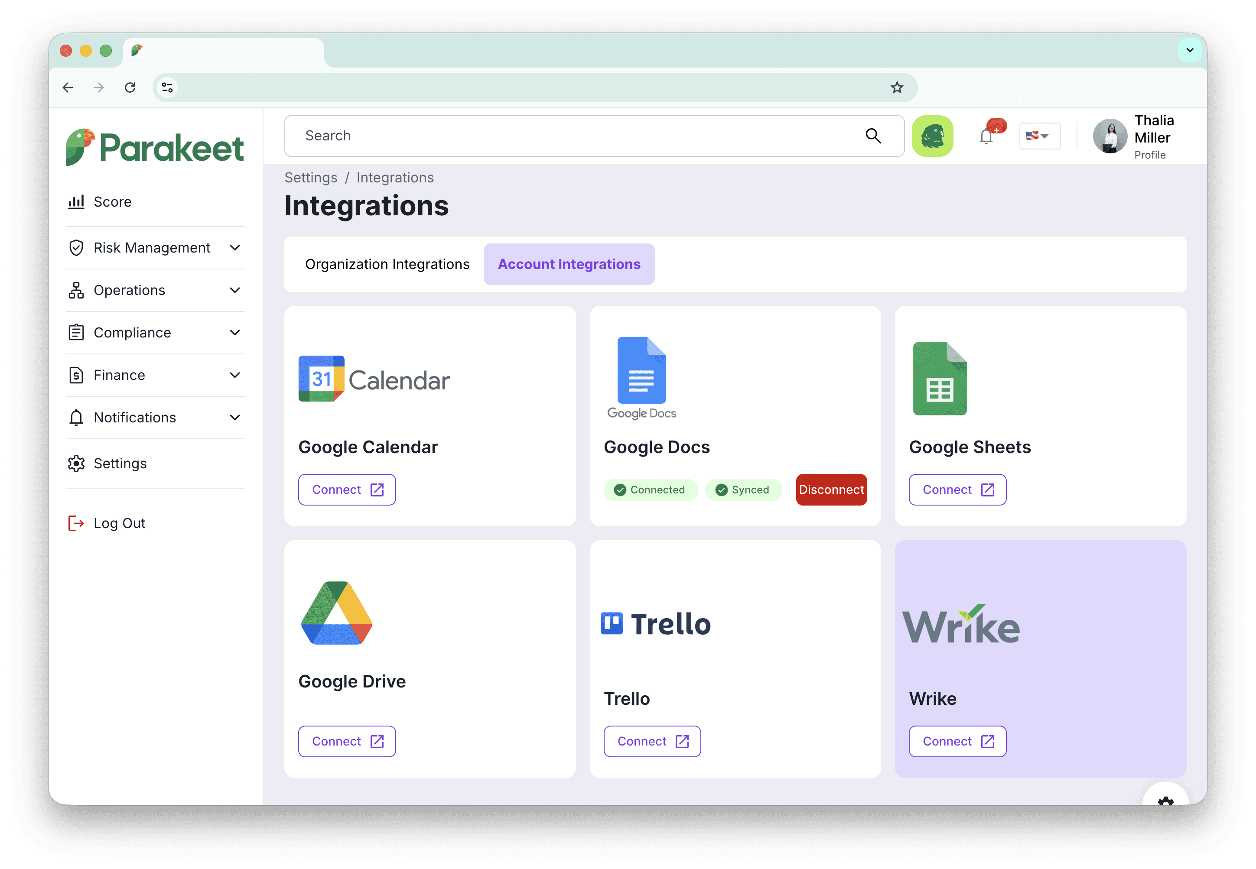
Task: Connect the Wrike integration
Action: click(x=957, y=741)
